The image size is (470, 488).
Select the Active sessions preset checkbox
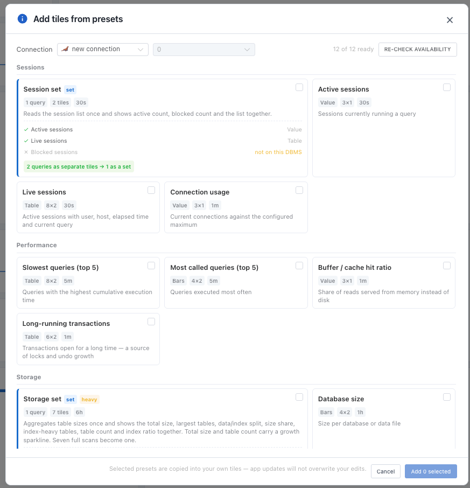coord(447,87)
